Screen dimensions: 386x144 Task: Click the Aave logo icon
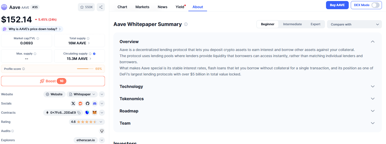[x=4, y=7]
